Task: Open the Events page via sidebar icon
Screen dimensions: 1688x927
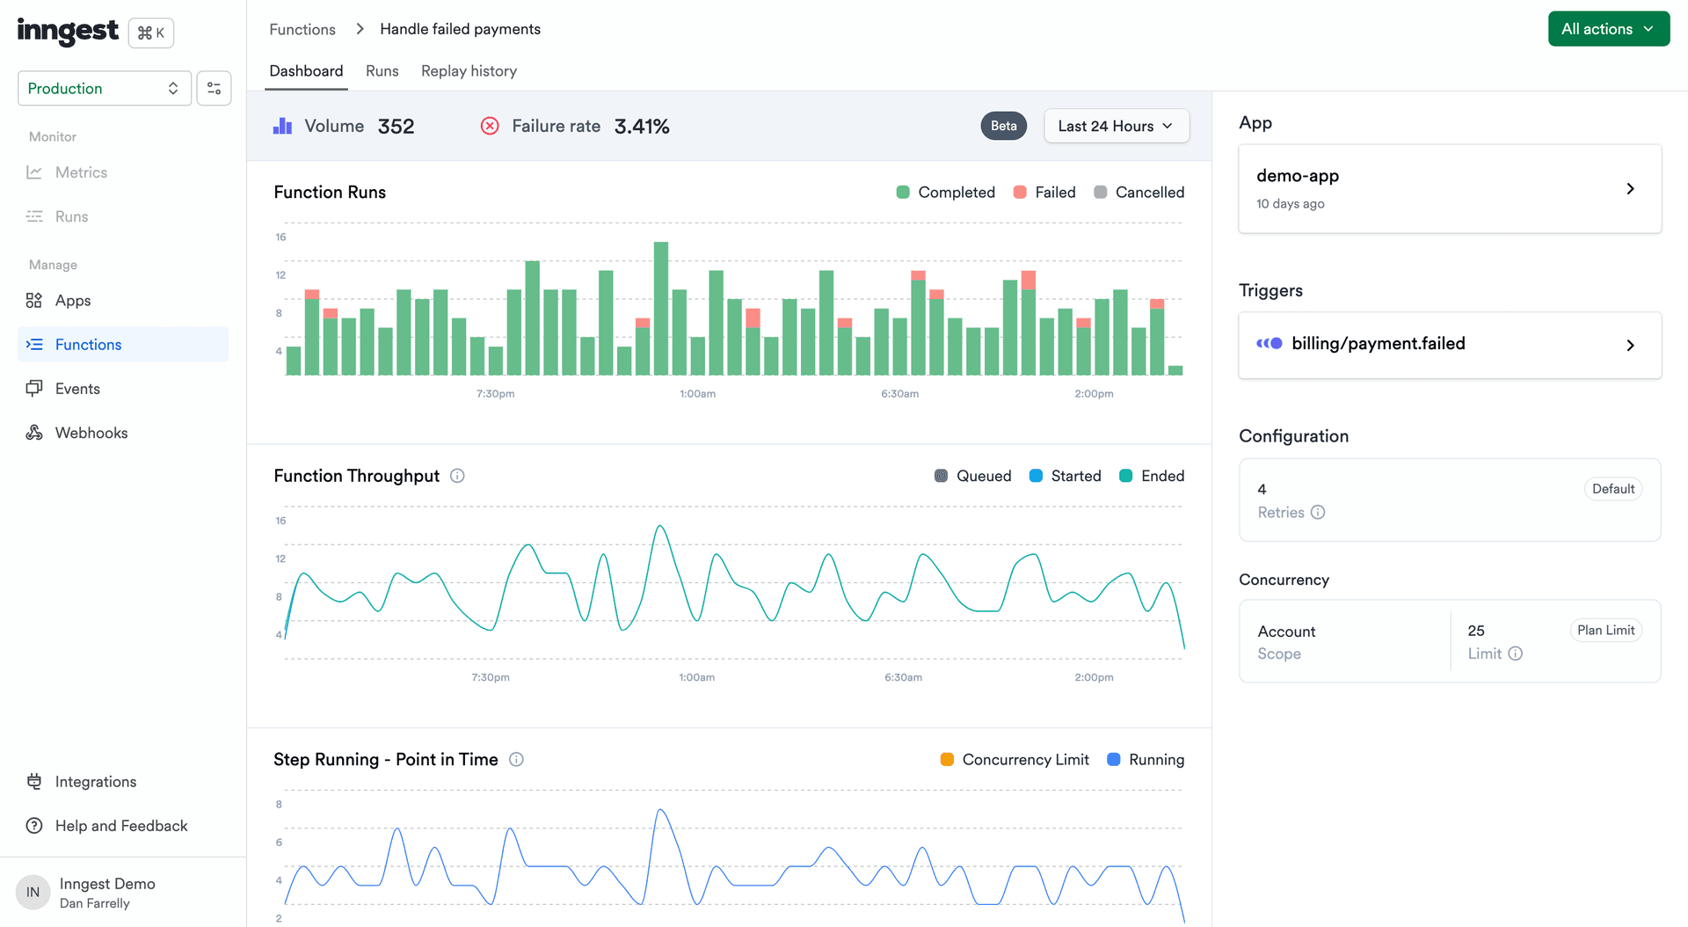Action: pos(35,388)
